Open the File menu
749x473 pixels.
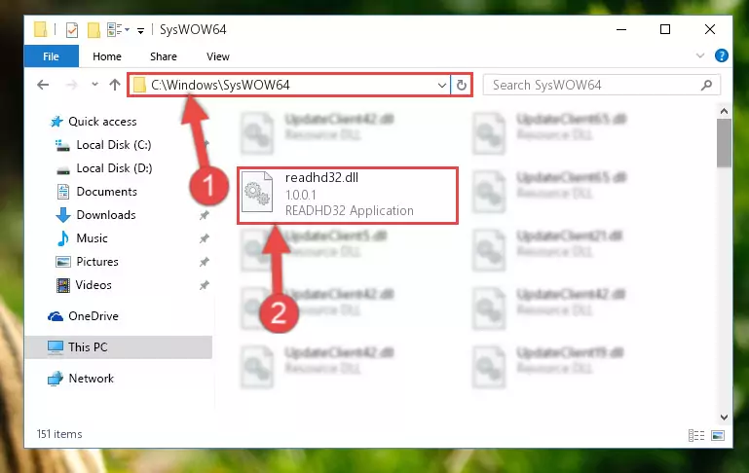pyautogui.click(x=51, y=56)
